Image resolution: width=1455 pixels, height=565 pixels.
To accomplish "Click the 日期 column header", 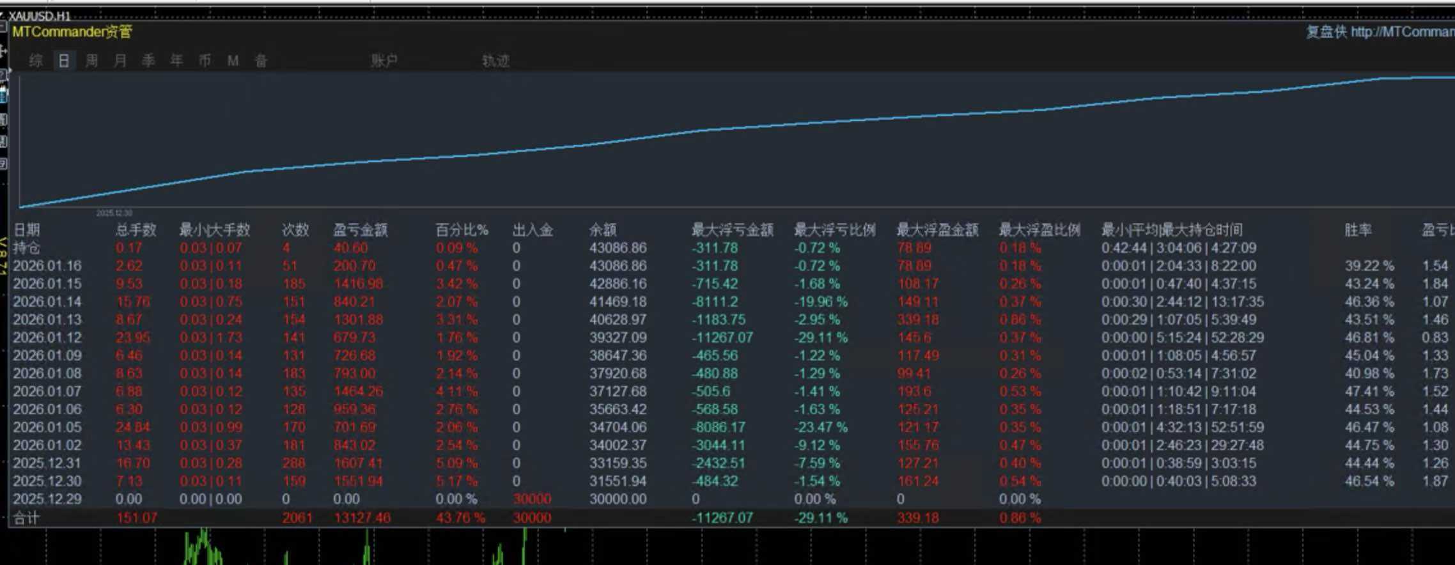I will [x=27, y=230].
